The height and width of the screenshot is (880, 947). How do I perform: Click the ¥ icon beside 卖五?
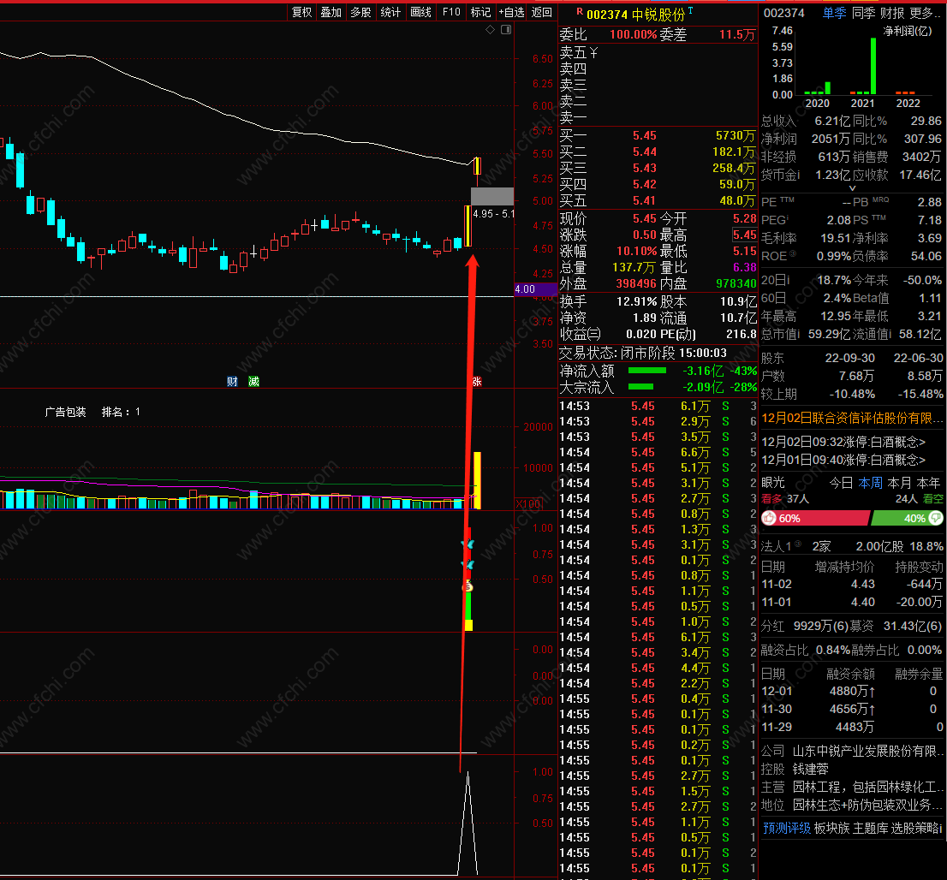pyautogui.click(x=593, y=53)
